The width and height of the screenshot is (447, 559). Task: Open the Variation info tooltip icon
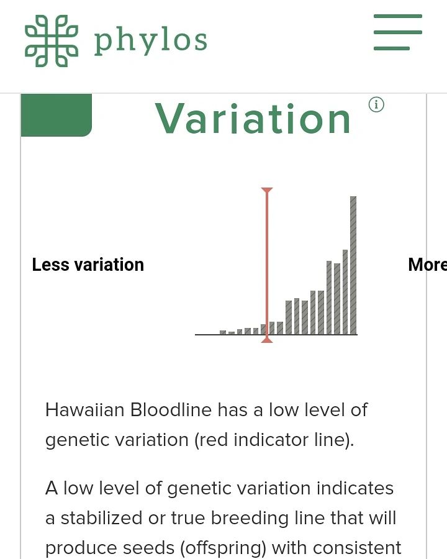click(376, 104)
